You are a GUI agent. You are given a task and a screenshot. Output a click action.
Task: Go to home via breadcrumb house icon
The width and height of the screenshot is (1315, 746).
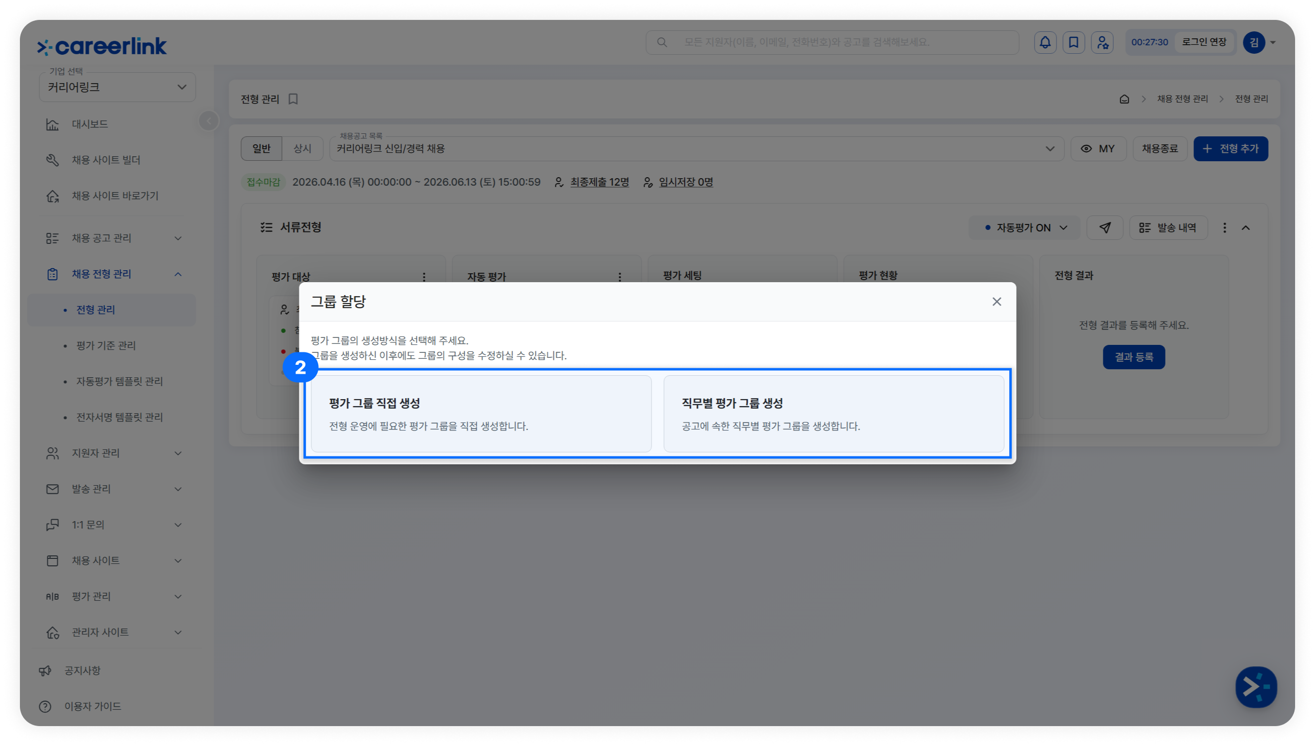click(1124, 99)
